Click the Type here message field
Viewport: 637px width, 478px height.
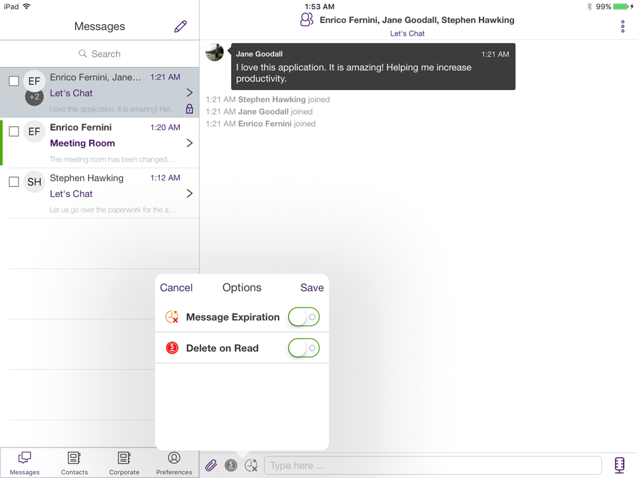click(x=433, y=465)
